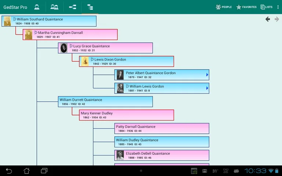Go forward with the right arrow
Screen dimensions: 282x176
click(277, 19)
